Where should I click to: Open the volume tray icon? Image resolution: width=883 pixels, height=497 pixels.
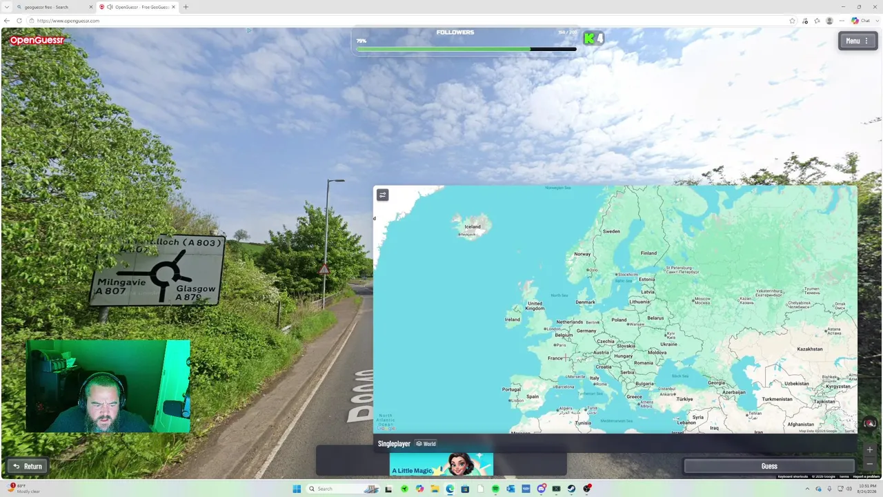(848, 489)
